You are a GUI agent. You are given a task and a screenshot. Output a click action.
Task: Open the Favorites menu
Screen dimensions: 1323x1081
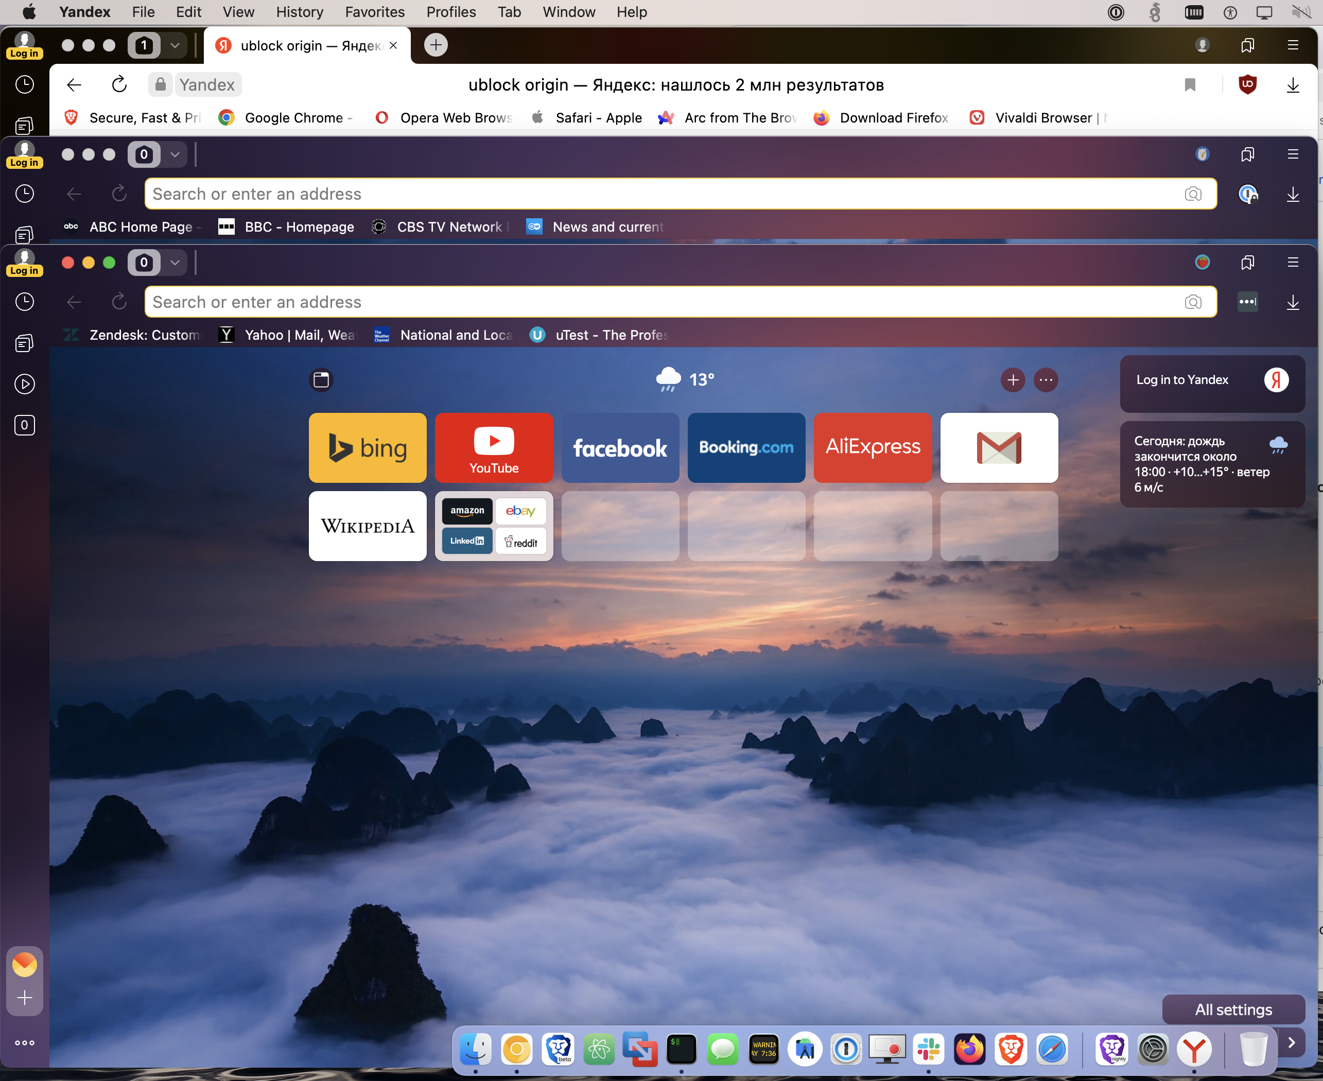pos(375,12)
